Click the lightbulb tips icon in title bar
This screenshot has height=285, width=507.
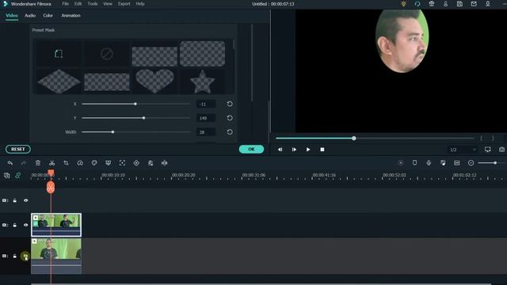[x=403, y=4]
